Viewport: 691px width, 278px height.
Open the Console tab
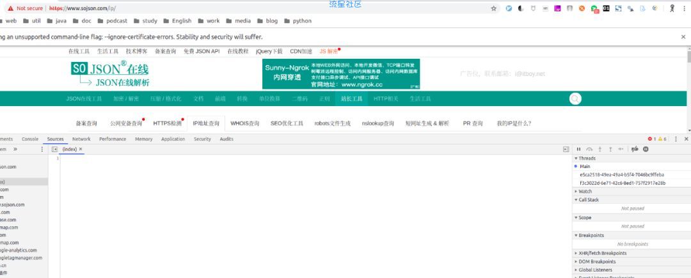pos(30,139)
